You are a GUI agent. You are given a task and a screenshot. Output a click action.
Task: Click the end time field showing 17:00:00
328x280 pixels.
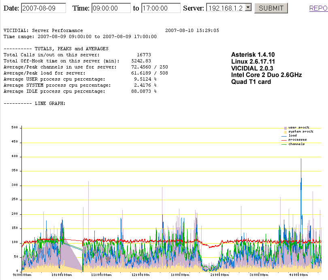(161, 8)
